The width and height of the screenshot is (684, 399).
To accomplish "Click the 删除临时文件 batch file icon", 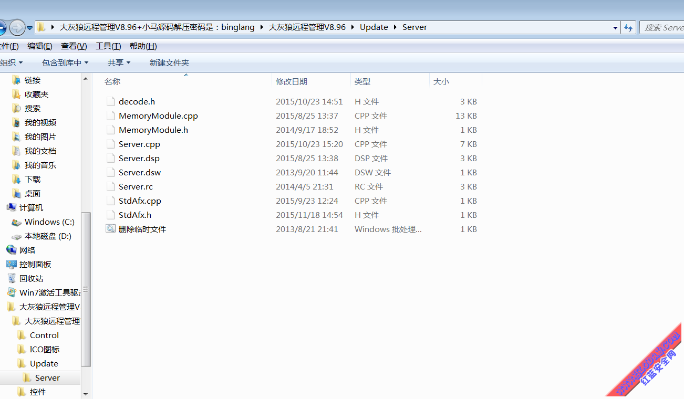I will click(110, 229).
